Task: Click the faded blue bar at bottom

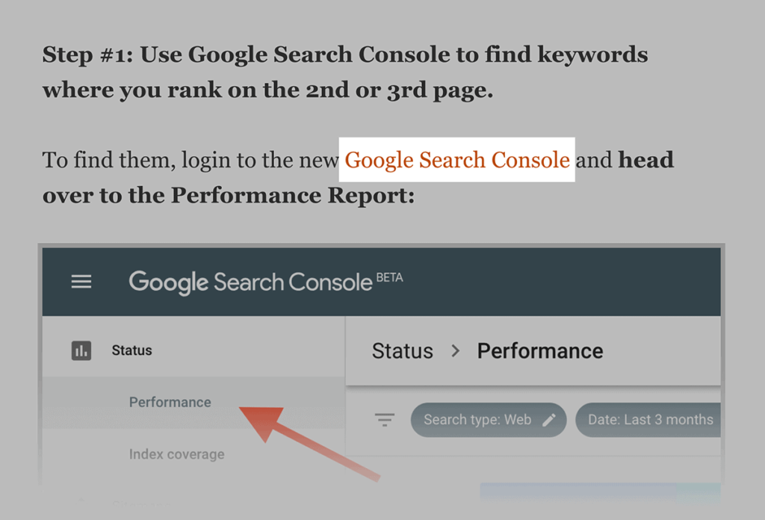Action: tap(598, 492)
